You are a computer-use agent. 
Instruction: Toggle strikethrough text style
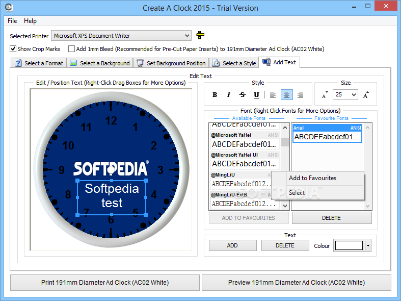(243, 95)
